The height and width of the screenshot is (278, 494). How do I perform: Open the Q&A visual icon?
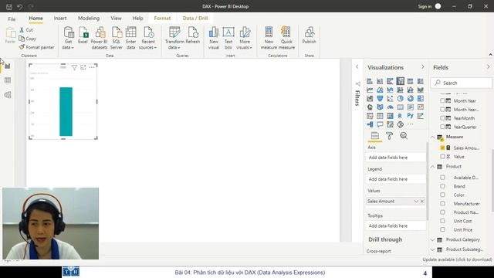(380, 124)
